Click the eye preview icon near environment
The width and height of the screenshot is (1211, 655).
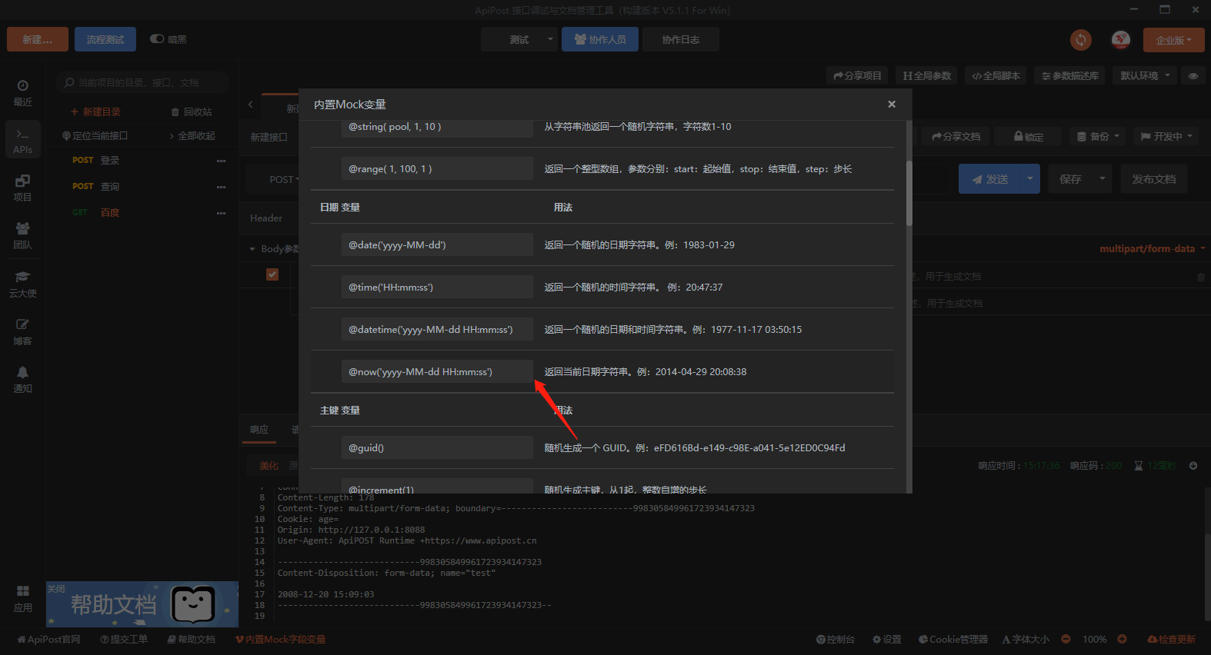pyautogui.click(x=1193, y=76)
